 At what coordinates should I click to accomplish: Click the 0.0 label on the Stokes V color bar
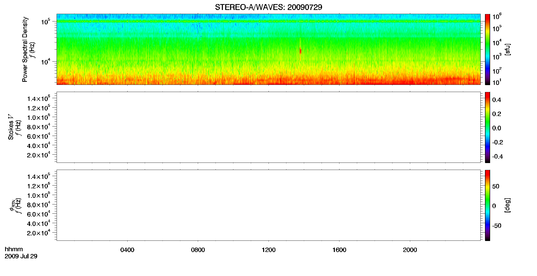[497, 128]
